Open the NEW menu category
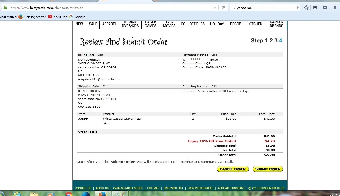This screenshot has height=196, width=340. point(79,24)
